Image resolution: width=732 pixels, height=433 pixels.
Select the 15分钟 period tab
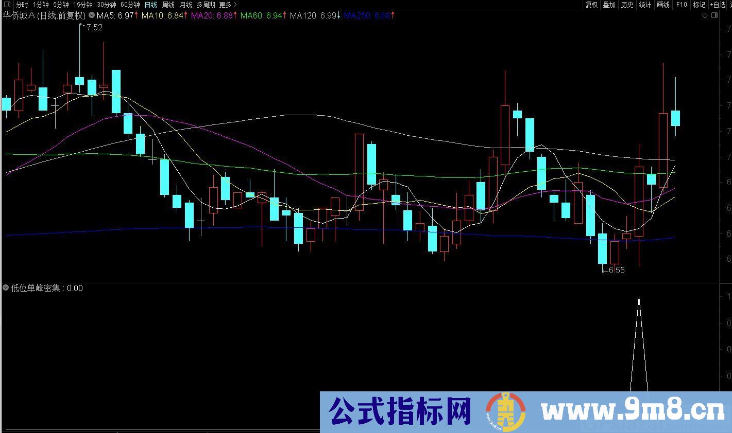[82, 5]
